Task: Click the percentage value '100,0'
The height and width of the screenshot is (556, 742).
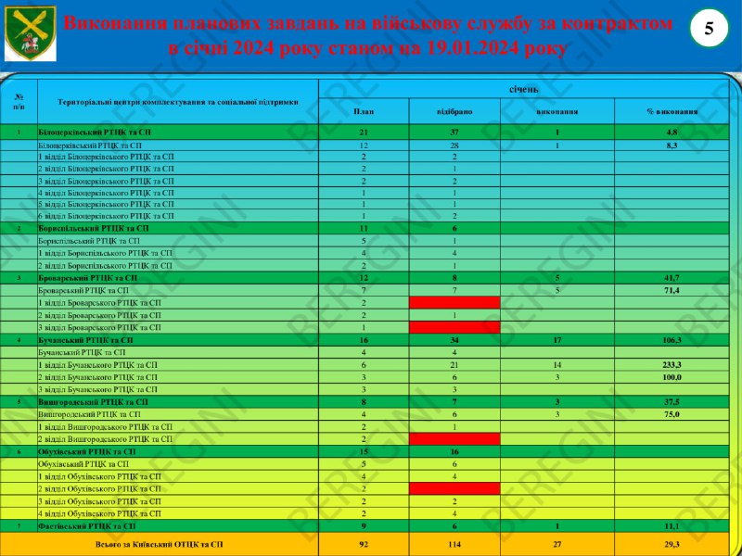Action: [x=672, y=377]
